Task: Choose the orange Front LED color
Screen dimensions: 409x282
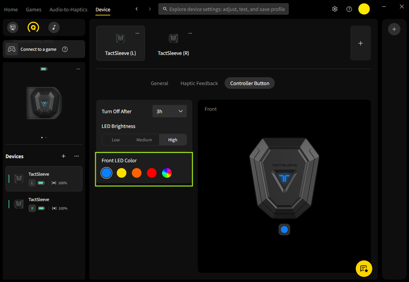Action: point(137,173)
